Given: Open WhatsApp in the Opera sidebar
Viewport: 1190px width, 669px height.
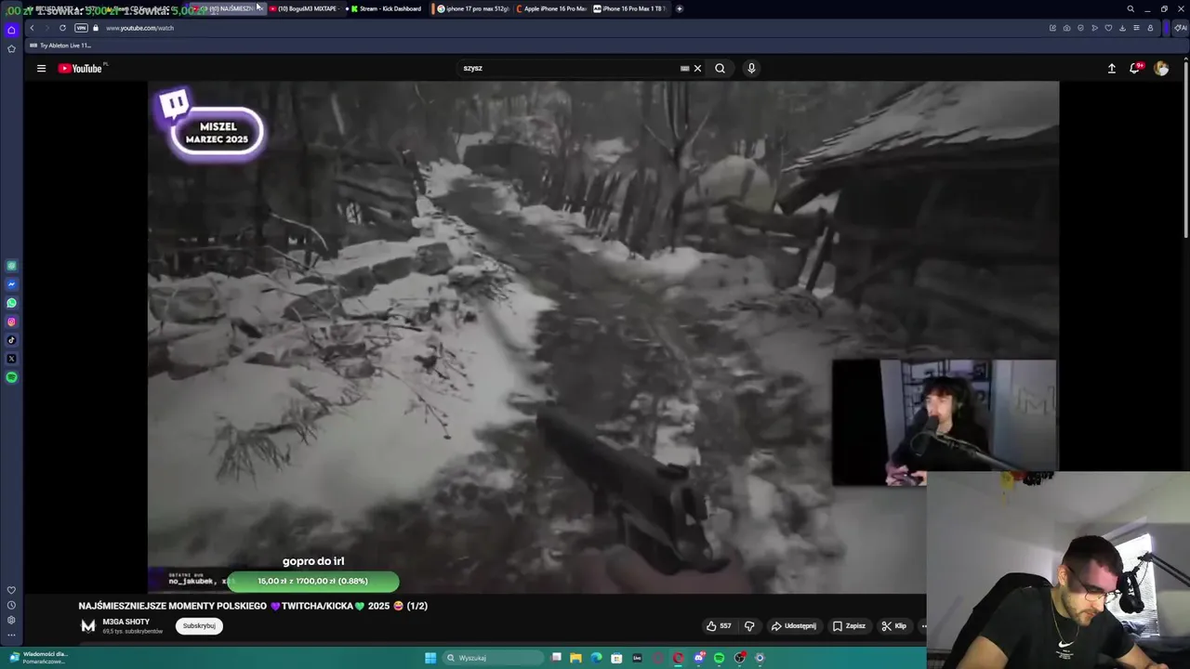Looking at the screenshot, I should [x=11, y=303].
